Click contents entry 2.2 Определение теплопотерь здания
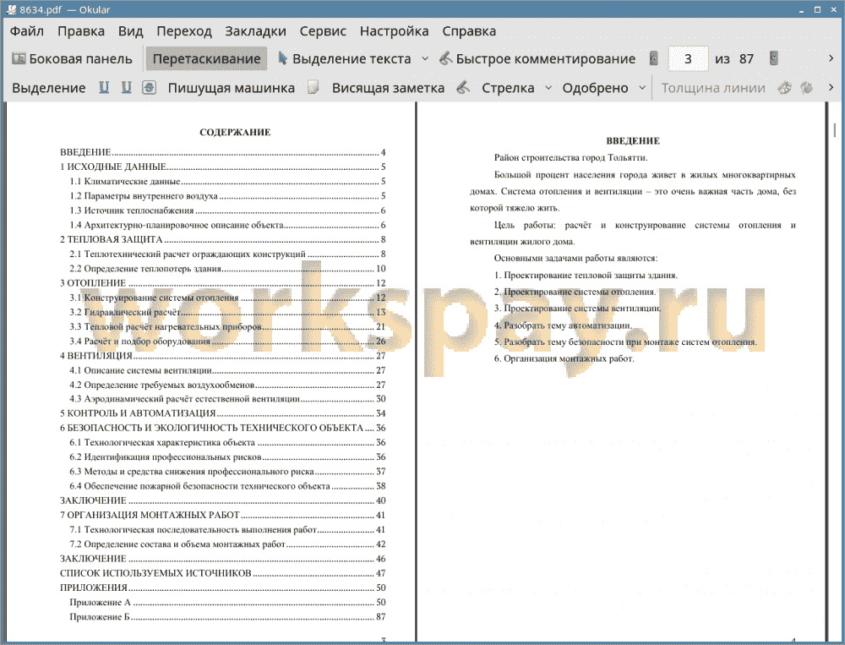 [227, 269]
